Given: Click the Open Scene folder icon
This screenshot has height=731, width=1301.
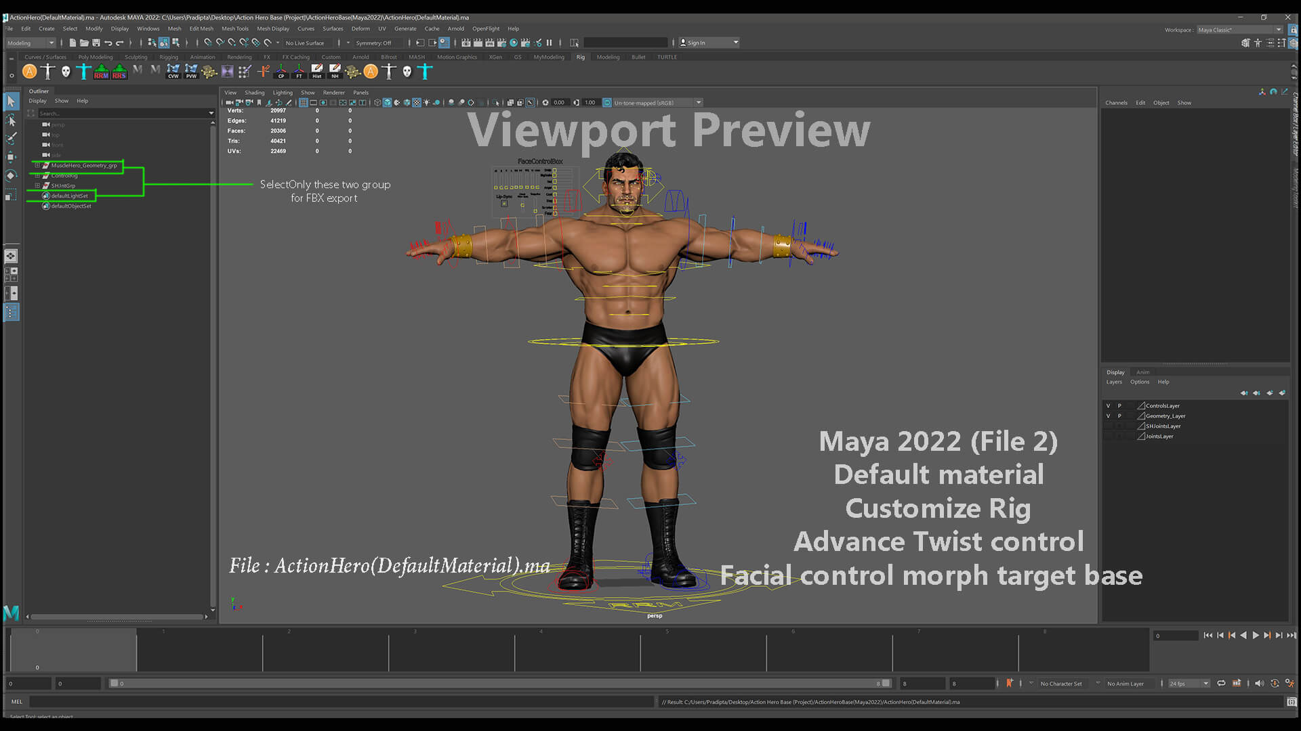Looking at the screenshot, I should tap(84, 43).
